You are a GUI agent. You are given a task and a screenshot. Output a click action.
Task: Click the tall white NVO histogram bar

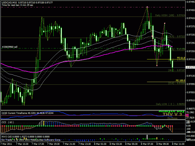click(147, 137)
